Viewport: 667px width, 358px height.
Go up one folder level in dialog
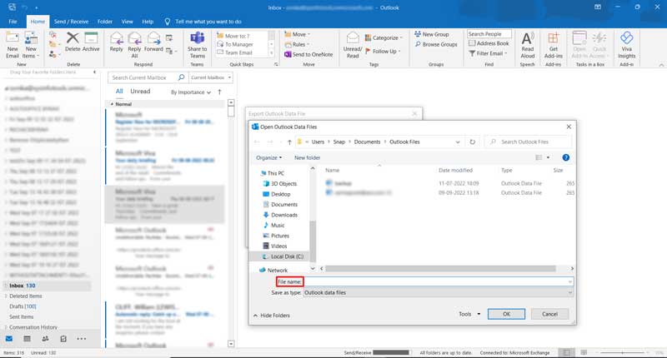(289, 142)
